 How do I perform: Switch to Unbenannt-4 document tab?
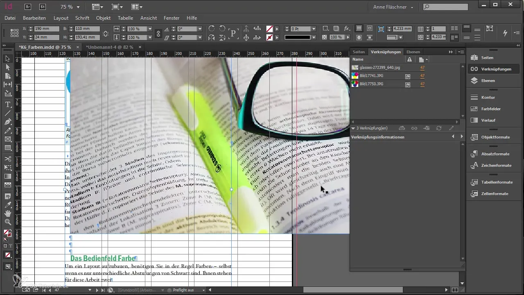coord(109,47)
